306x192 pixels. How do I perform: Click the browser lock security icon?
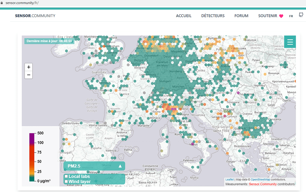(2, 3)
